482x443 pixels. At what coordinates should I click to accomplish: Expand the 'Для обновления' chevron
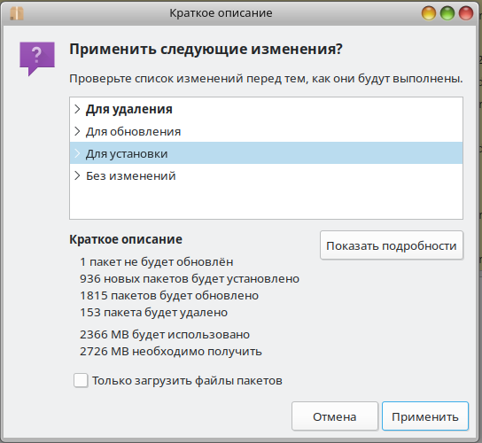[x=77, y=132]
